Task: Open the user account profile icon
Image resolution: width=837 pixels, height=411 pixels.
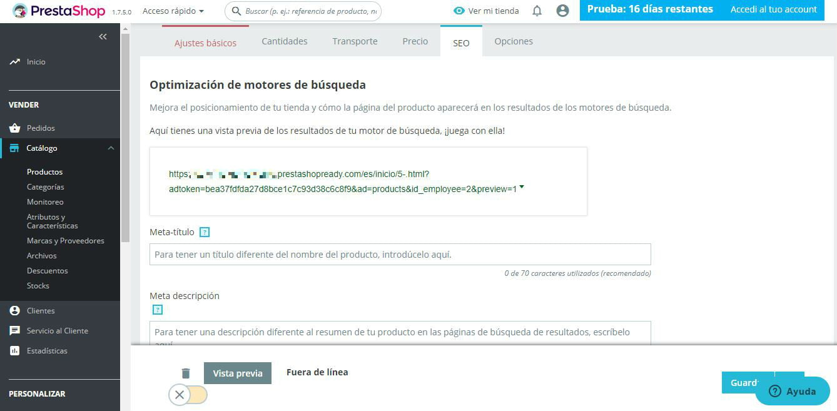Action: pyautogui.click(x=562, y=10)
